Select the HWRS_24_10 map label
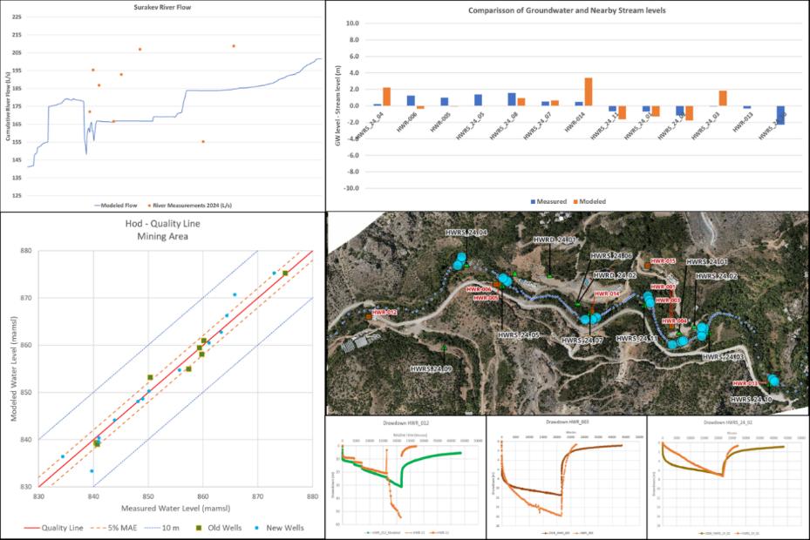 pyautogui.click(x=751, y=399)
